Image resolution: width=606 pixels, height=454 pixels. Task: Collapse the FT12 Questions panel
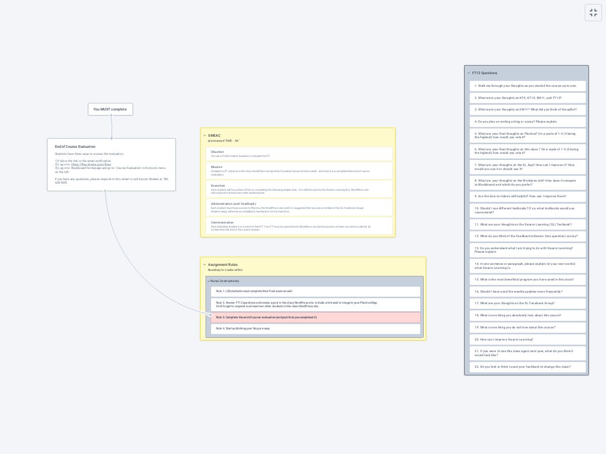pyautogui.click(x=469, y=73)
